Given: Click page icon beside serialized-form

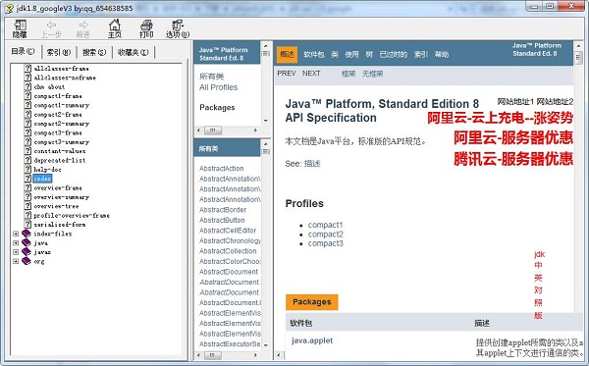Looking at the screenshot, I should (x=27, y=225).
